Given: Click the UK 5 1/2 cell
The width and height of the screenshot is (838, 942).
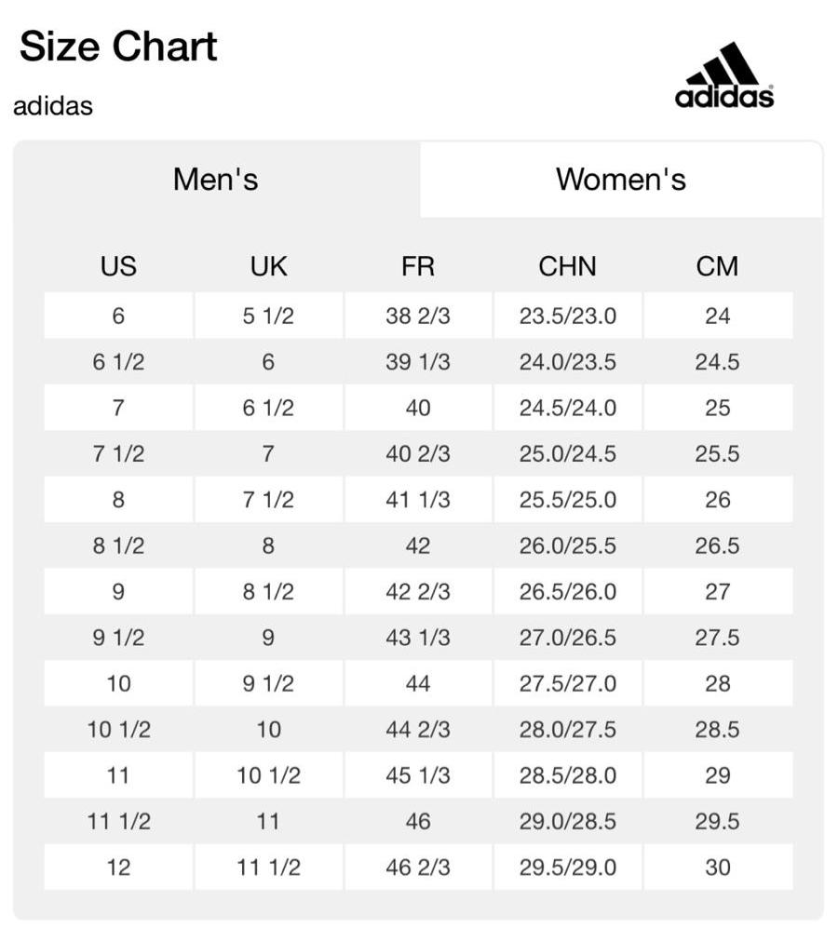Looking at the screenshot, I should [x=268, y=316].
